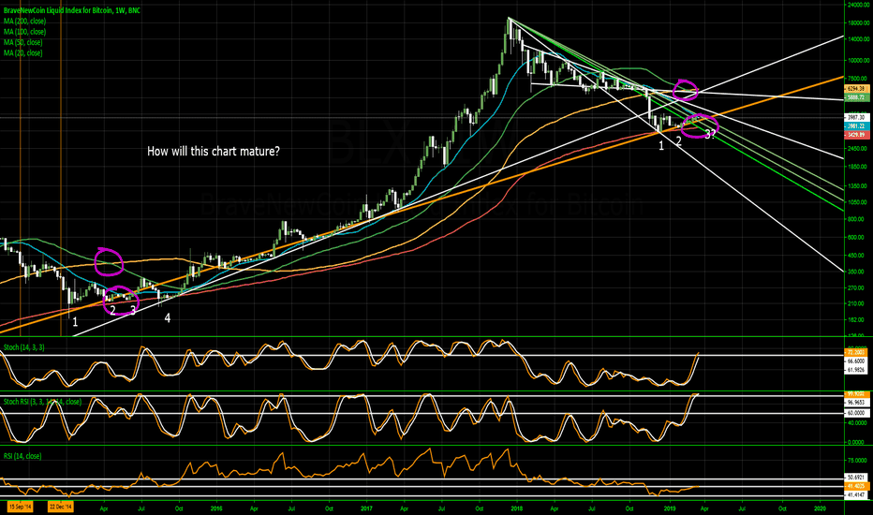
Task: Click the 1350.00 price scale label
Action: [x=858, y=186]
